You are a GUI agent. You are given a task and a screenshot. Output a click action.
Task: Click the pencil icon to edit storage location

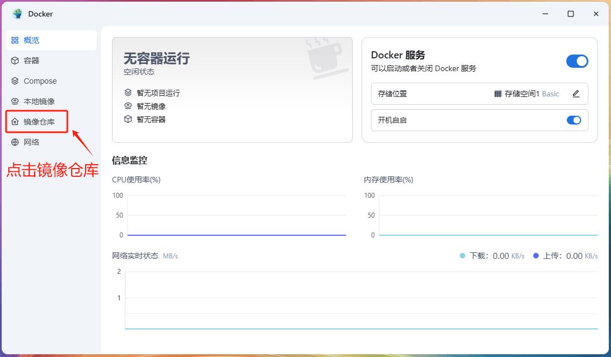pos(576,94)
